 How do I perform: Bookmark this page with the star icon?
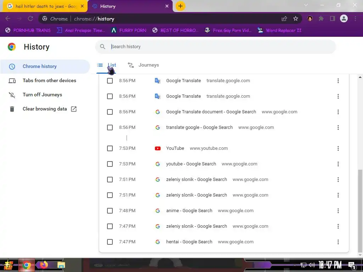click(296, 19)
